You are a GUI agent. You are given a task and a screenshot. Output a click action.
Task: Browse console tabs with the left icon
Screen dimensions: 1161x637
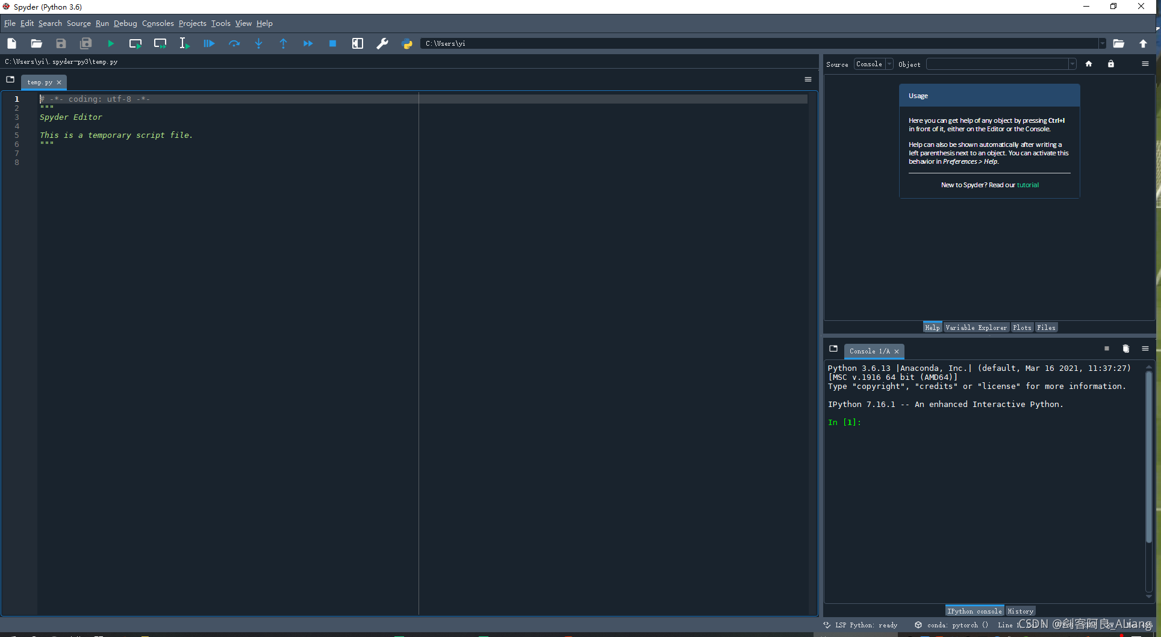(x=833, y=349)
